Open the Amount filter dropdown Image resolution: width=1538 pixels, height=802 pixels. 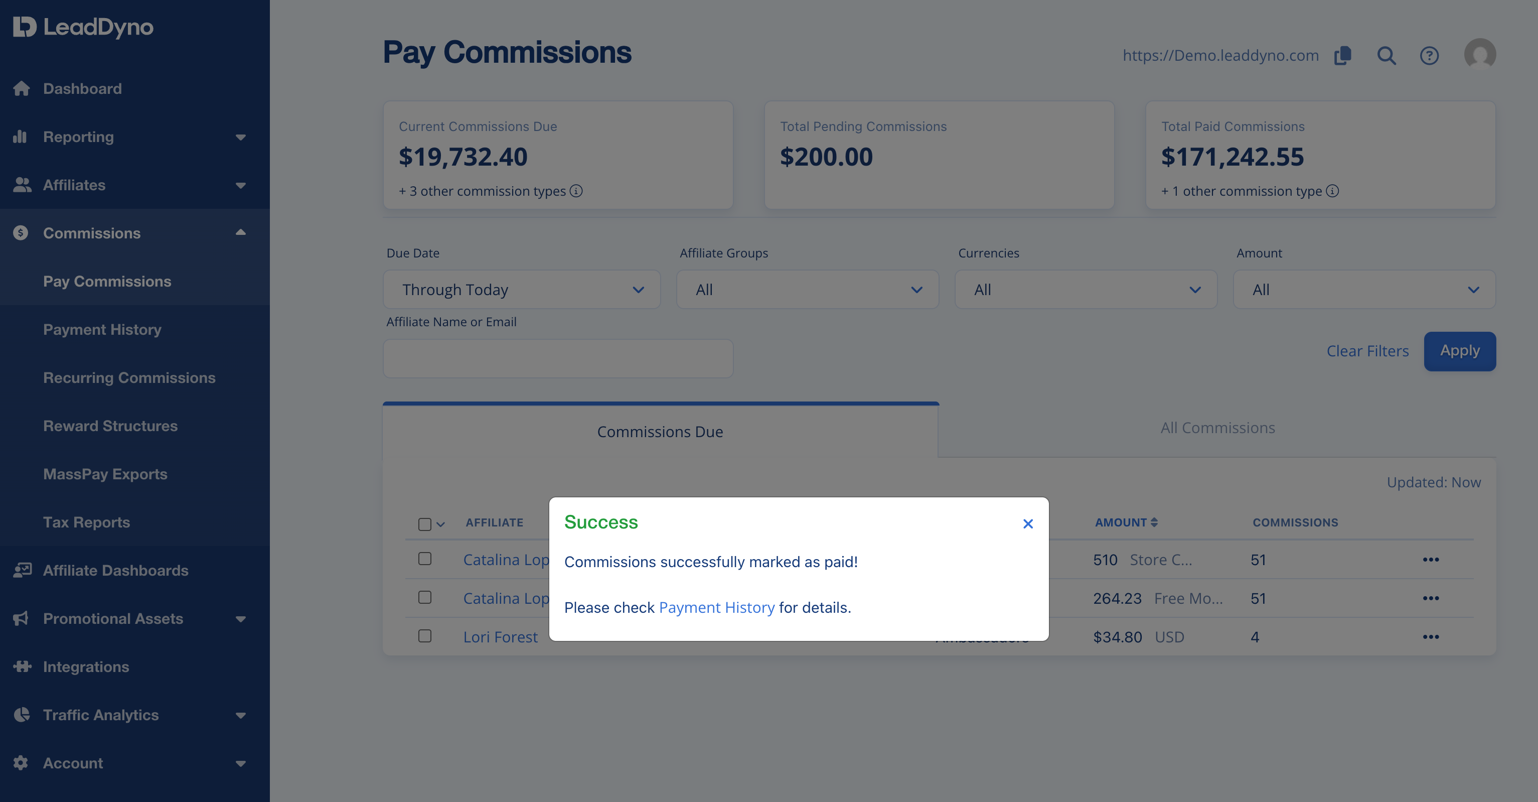tap(1364, 290)
